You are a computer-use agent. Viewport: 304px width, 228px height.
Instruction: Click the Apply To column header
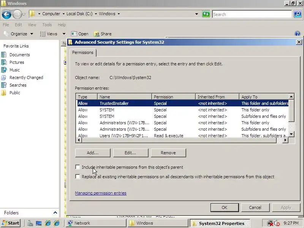tap(264, 97)
